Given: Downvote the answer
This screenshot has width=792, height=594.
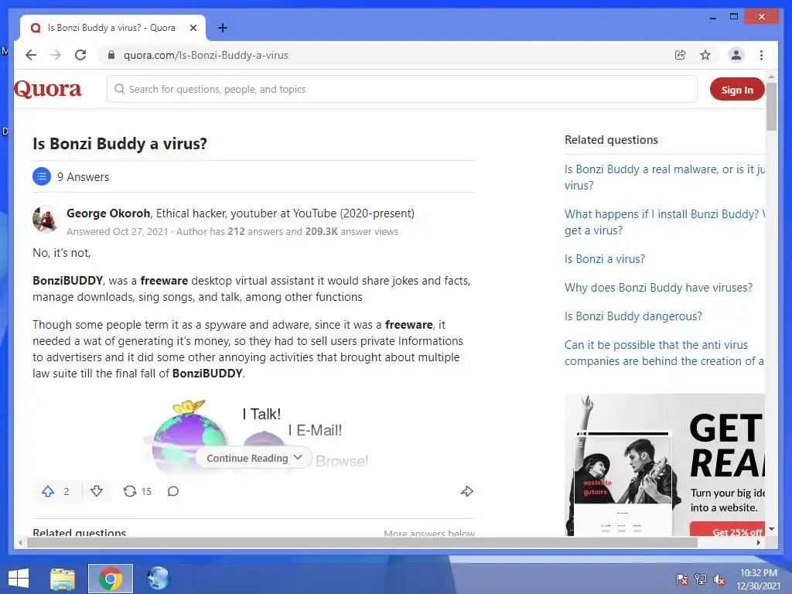Looking at the screenshot, I should [96, 491].
